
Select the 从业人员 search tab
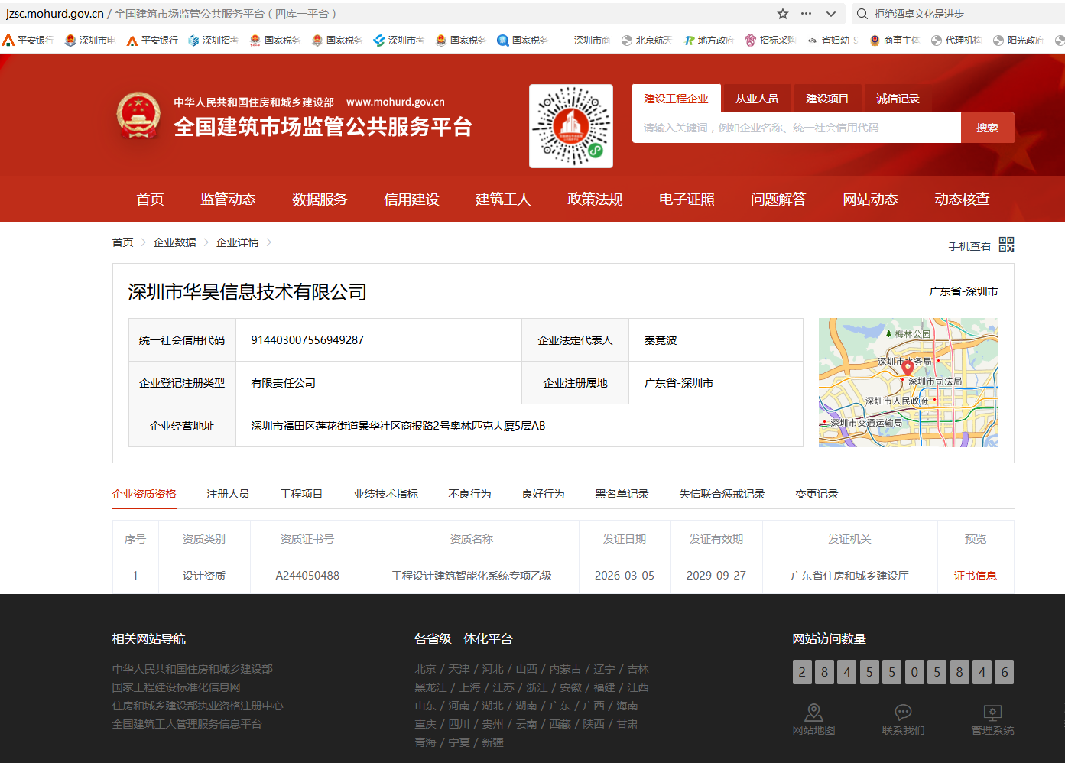click(757, 99)
